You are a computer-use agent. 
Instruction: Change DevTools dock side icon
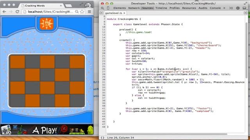click(x=244, y=8)
